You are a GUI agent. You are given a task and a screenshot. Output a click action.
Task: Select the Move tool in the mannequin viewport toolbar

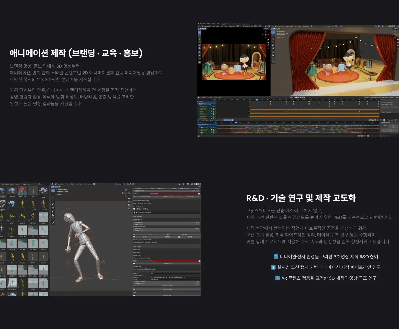click(53, 198)
